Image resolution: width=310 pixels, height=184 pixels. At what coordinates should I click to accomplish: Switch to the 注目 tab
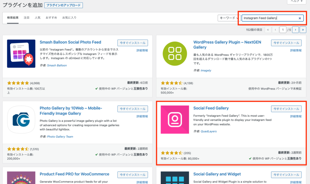pyautogui.click(x=27, y=18)
